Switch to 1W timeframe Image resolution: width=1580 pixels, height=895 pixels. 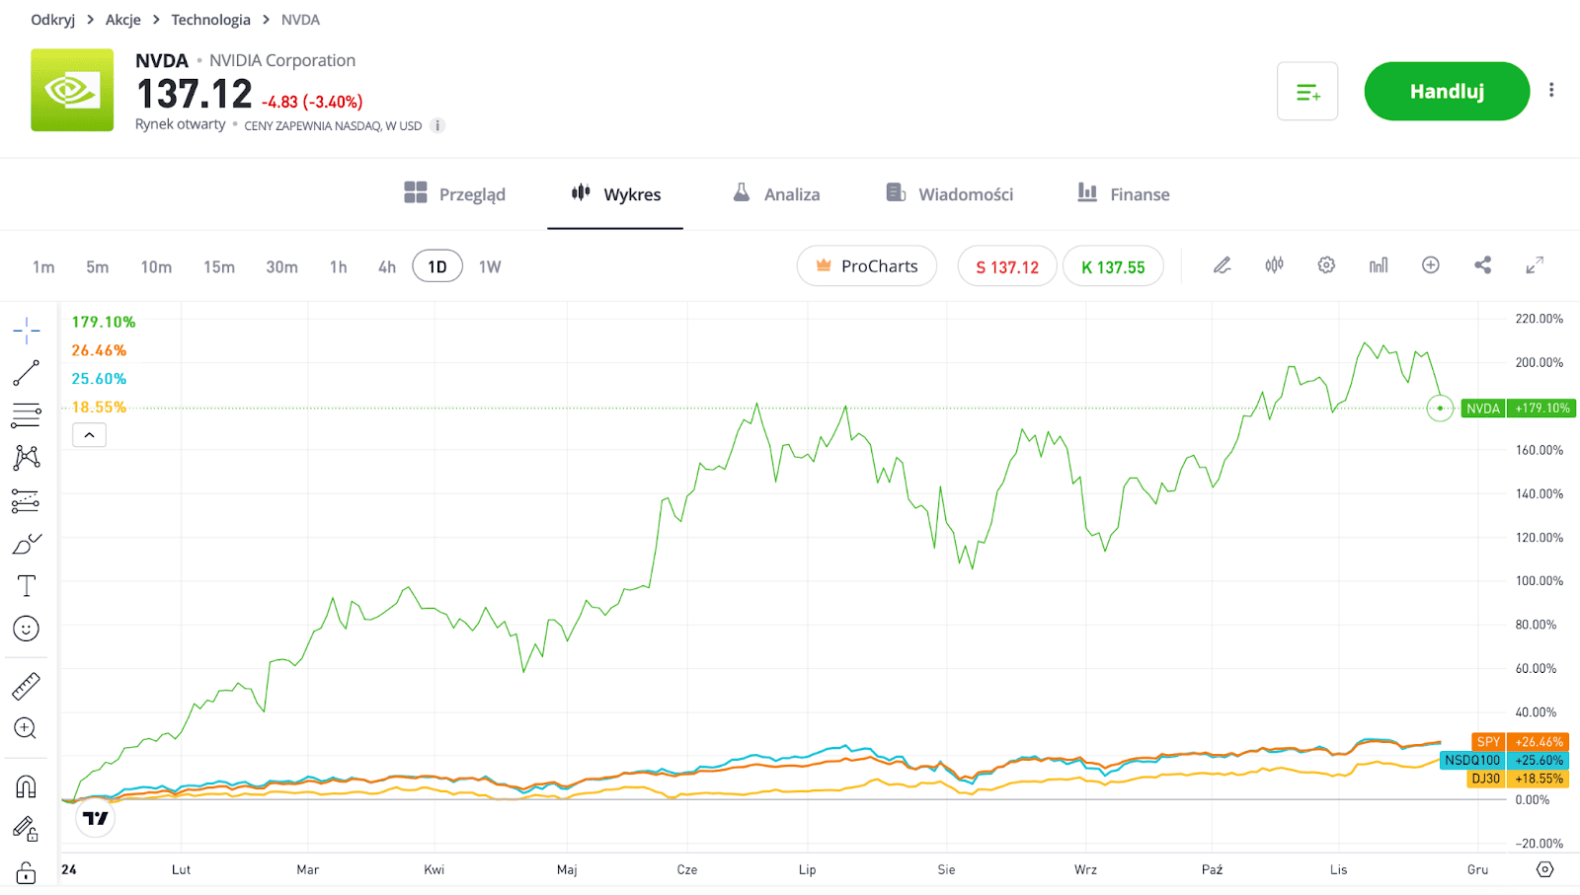[490, 267]
